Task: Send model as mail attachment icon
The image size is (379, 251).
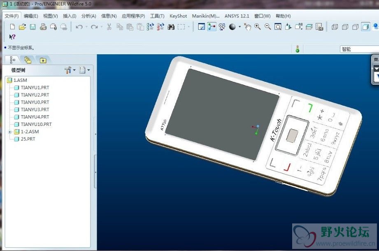Action: (53, 27)
